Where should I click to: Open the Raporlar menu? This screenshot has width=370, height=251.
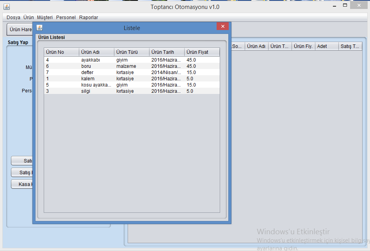click(x=89, y=18)
